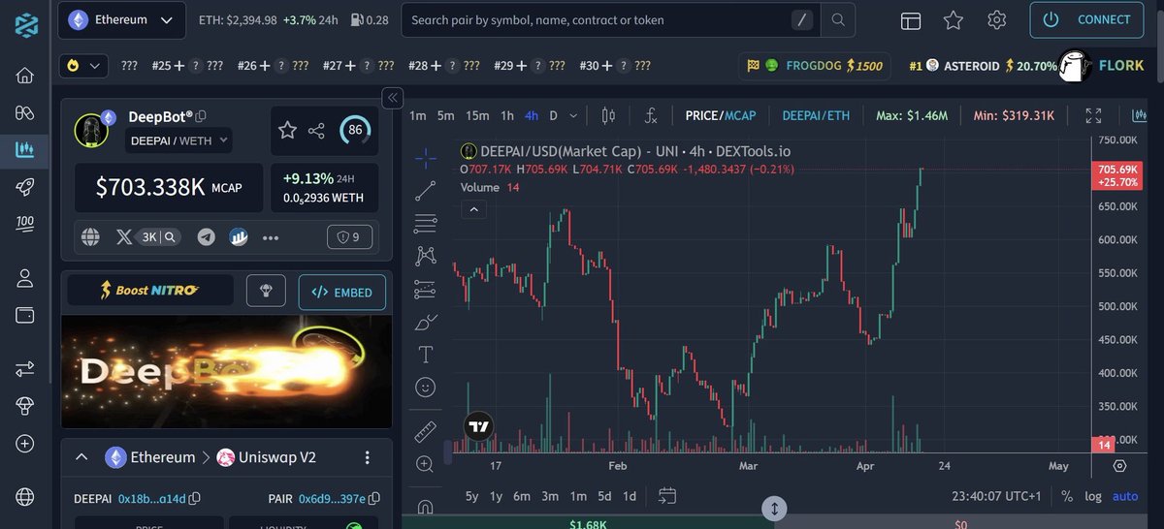
Task: Set the chart range to 5y
Action: click(471, 496)
